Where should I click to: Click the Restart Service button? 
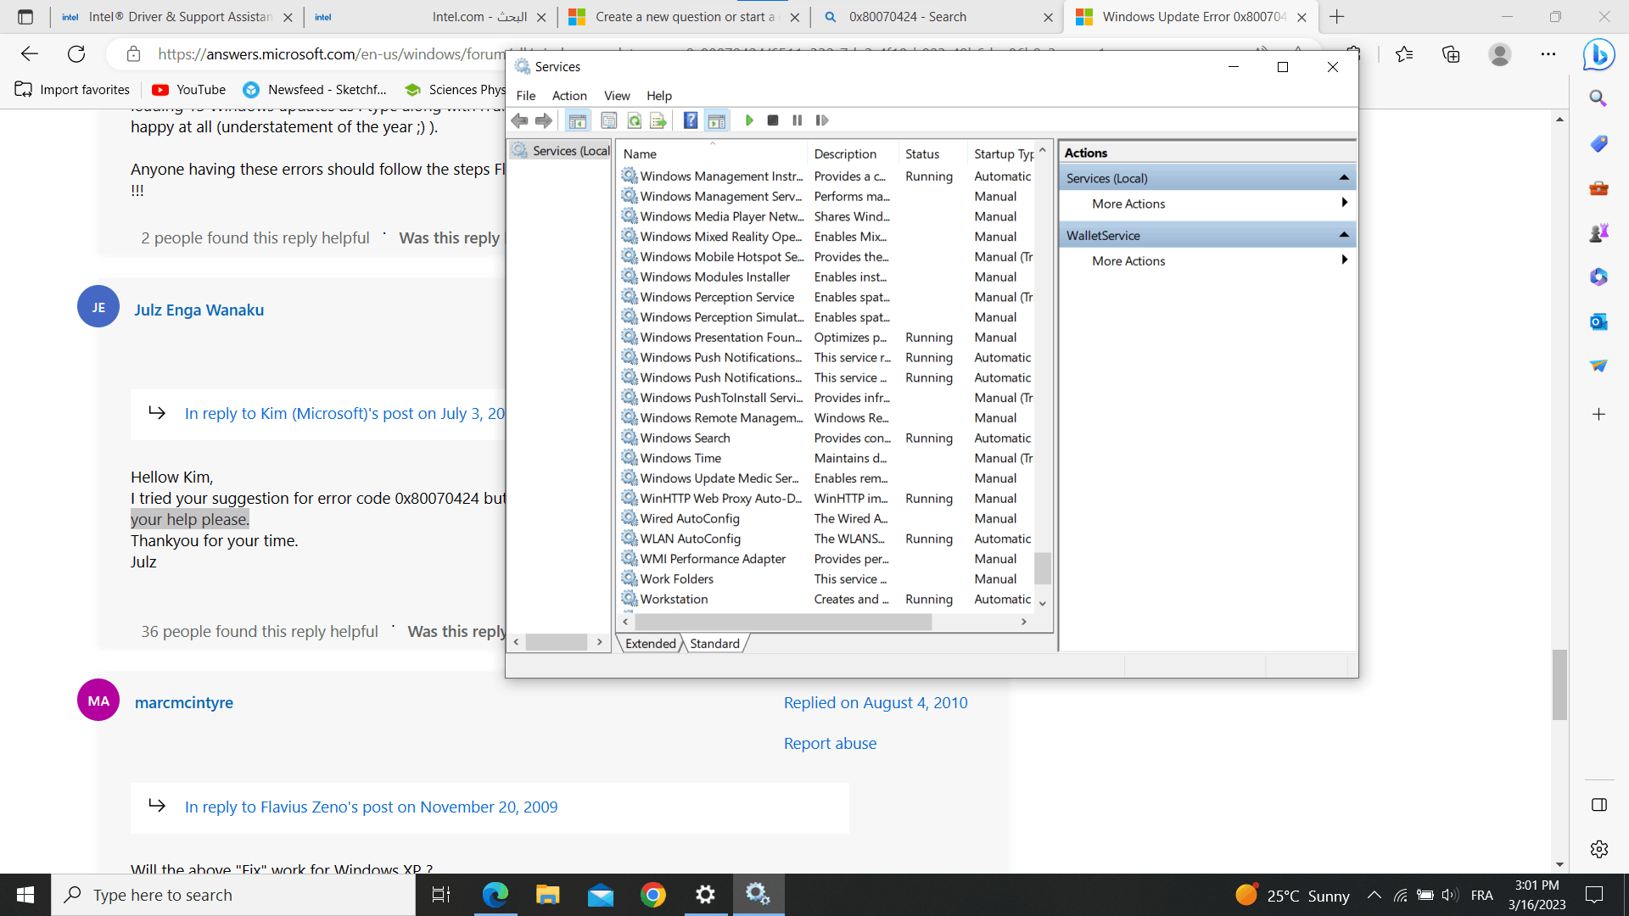point(822,120)
